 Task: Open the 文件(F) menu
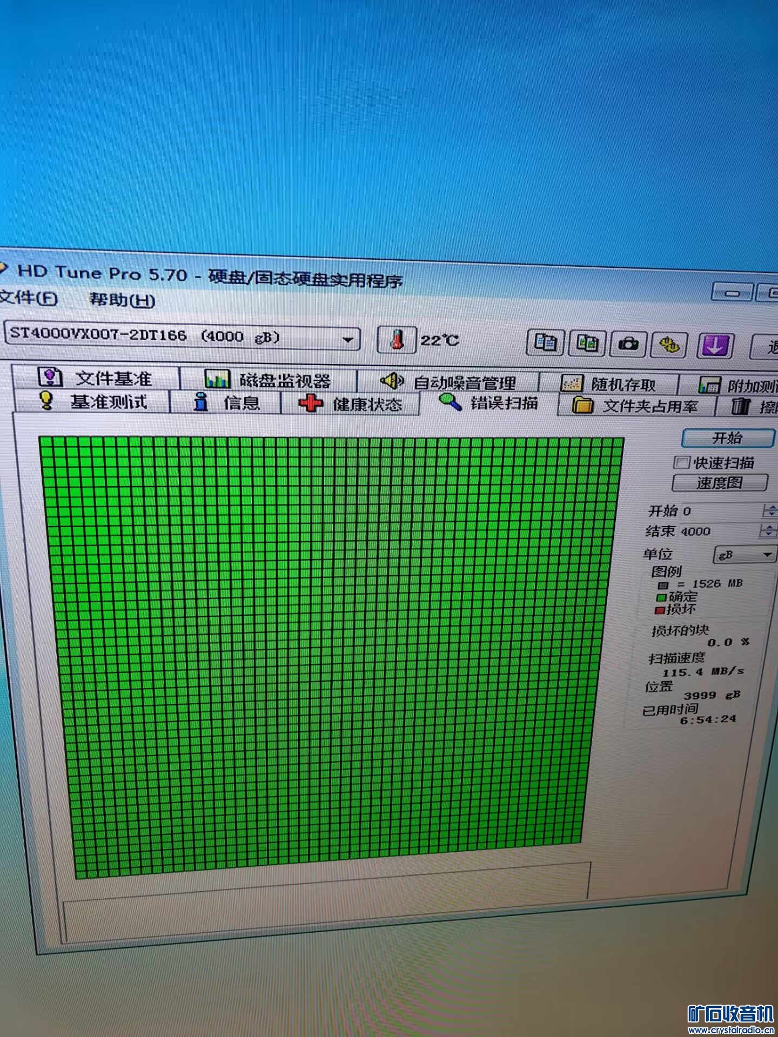click(x=29, y=298)
